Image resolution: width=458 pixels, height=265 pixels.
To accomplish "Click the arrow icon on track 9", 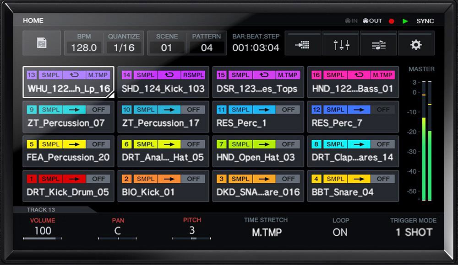I will pyautogui.click(x=73, y=110).
